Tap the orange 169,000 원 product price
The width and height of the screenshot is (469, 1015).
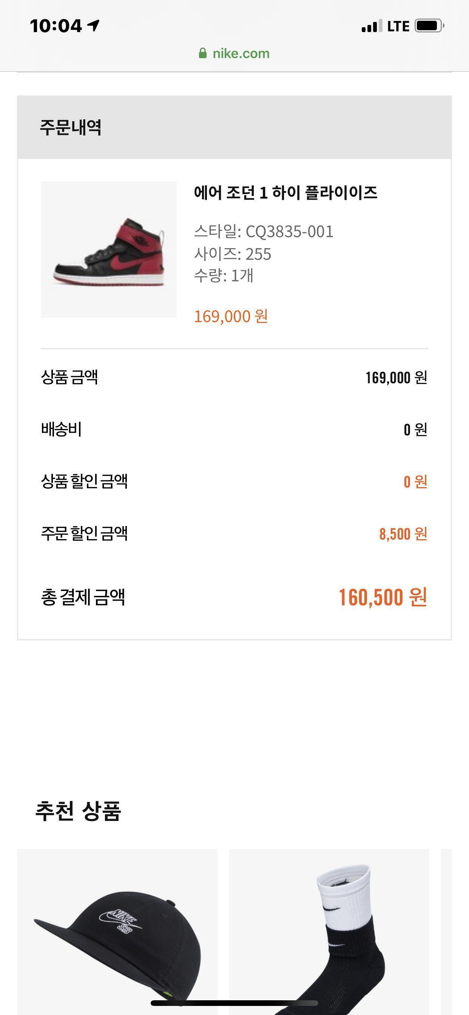(231, 316)
